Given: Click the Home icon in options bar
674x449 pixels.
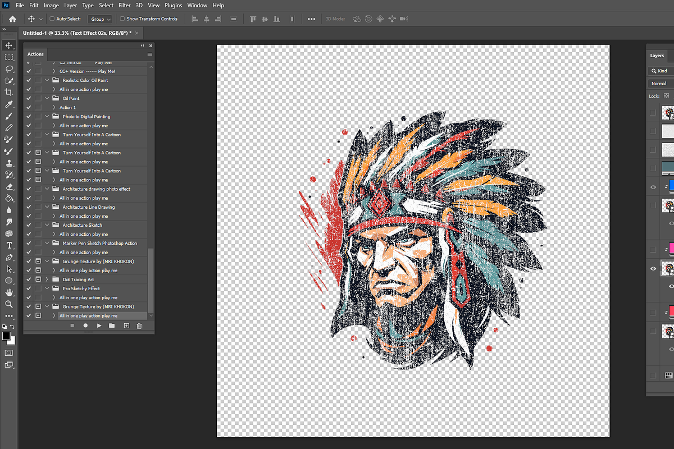Looking at the screenshot, I should [12, 19].
